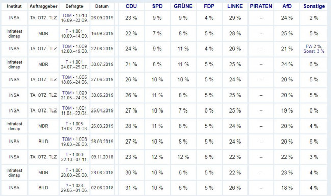The height and width of the screenshot is (196, 331).
Task: Click TOM link in 22.08.2019 row
Action: point(67,46)
